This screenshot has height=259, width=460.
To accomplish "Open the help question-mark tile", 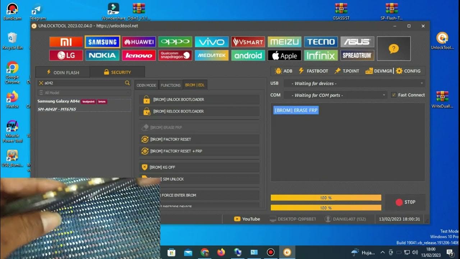I will tap(394, 49).
